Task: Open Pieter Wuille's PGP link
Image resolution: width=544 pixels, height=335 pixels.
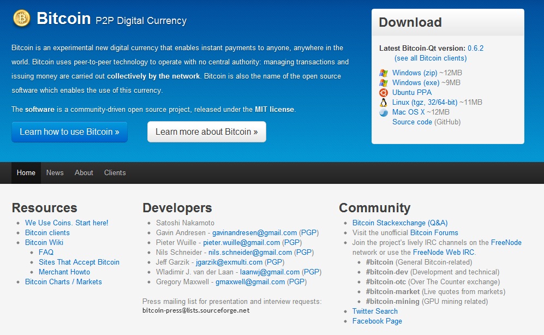Action: [292, 242]
